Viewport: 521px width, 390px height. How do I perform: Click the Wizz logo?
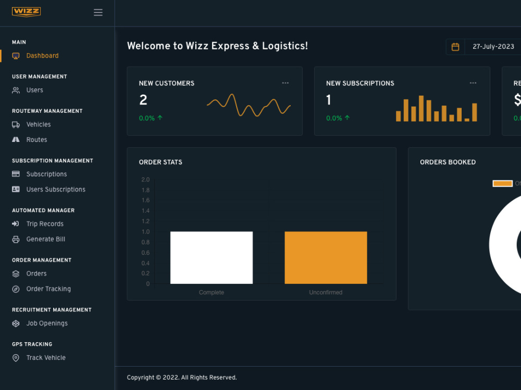click(x=26, y=12)
